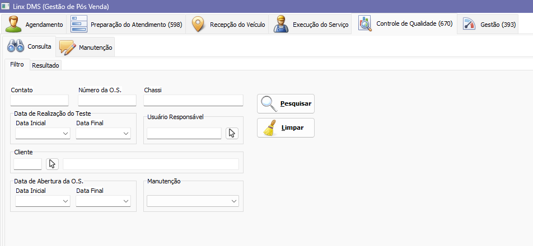Screen dimensions: 533x246
Task: Switch to Recepção do Veículo tab
Action: 228,25
